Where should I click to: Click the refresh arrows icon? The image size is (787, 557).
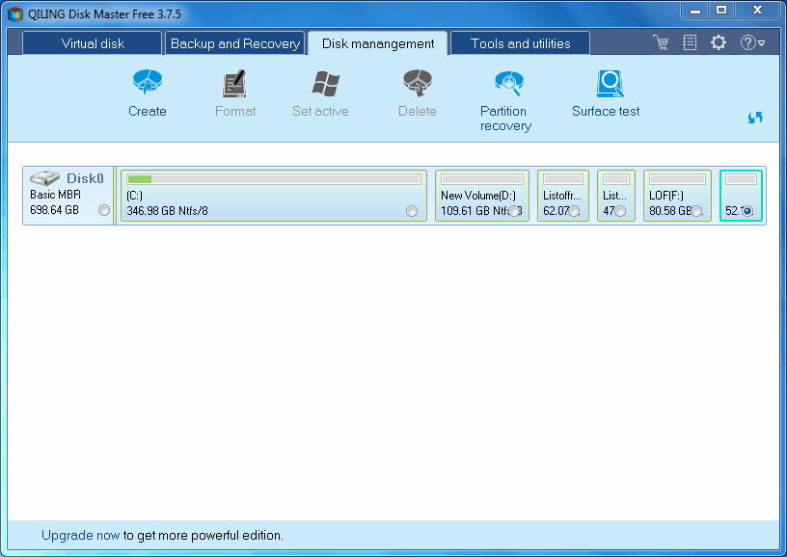click(x=755, y=118)
